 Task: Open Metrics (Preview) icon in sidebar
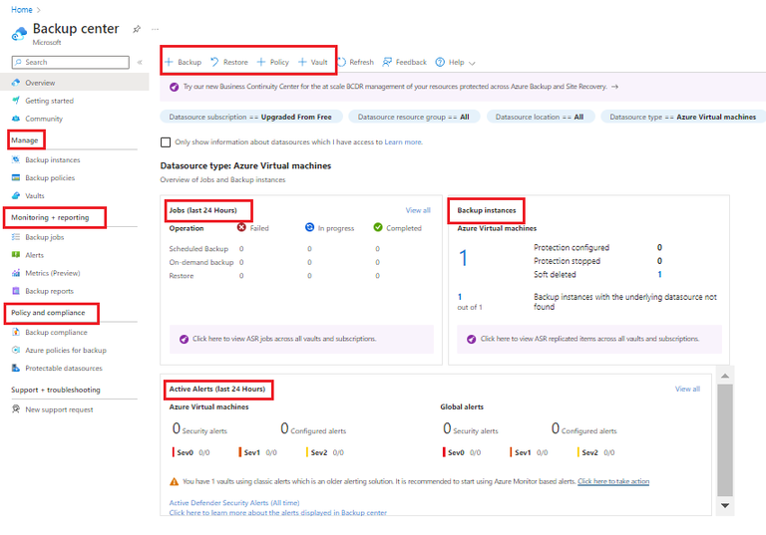16,273
